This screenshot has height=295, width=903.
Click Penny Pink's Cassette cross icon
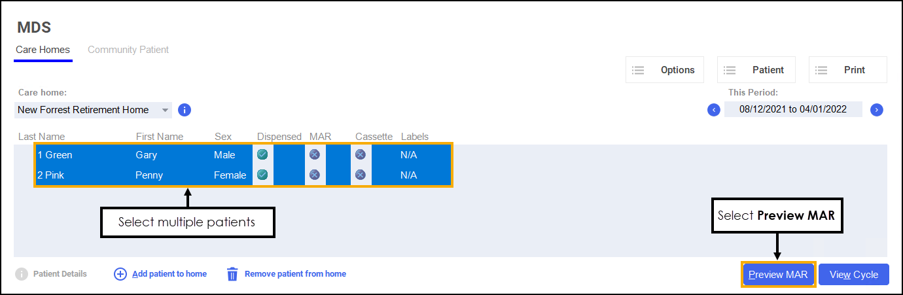[360, 175]
